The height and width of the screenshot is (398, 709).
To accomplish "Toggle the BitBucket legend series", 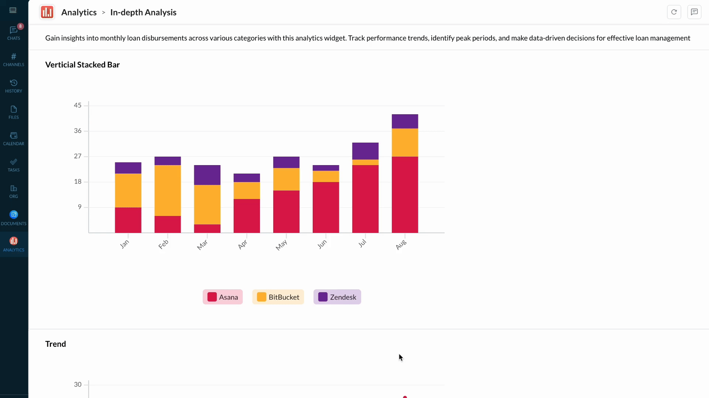I will pos(278,297).
